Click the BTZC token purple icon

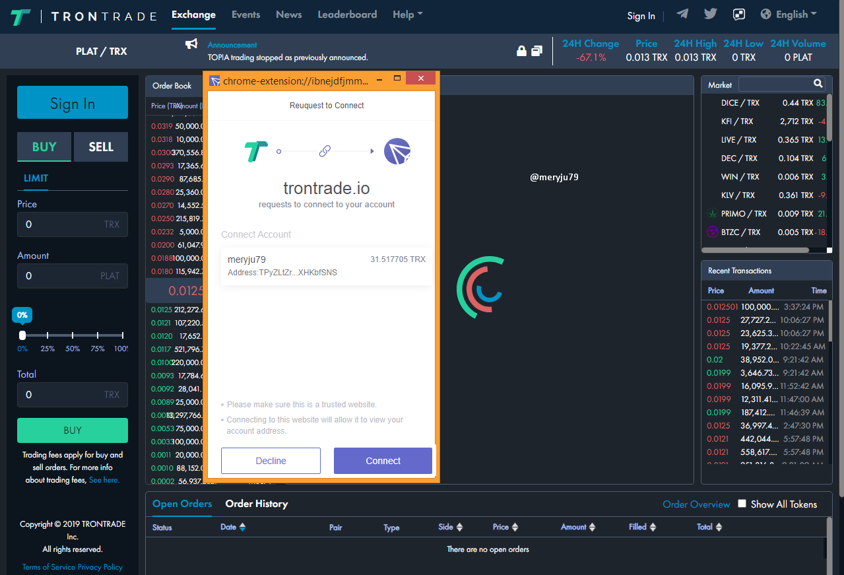713,232
